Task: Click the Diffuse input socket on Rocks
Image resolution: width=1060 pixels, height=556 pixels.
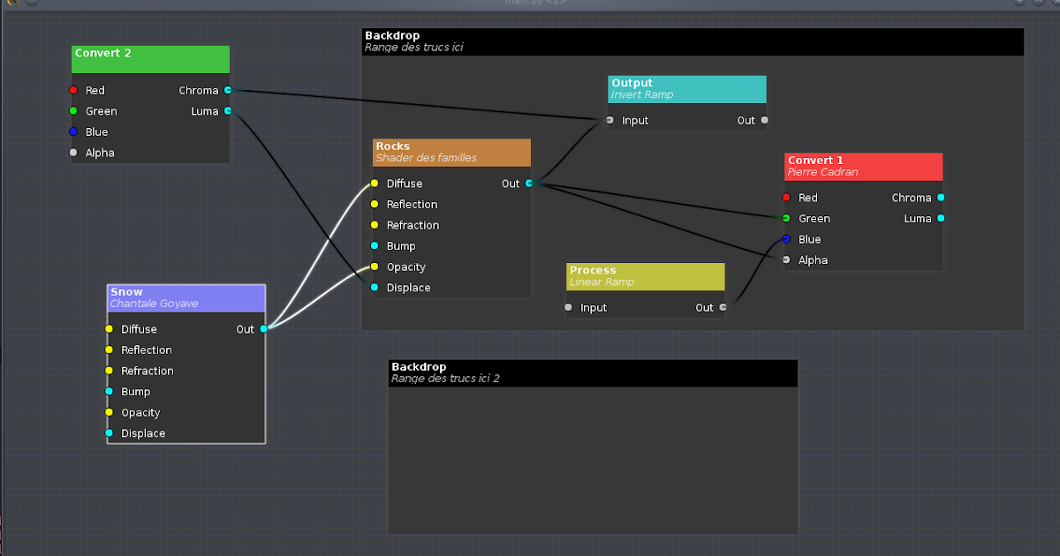Action: pos(375,184)
